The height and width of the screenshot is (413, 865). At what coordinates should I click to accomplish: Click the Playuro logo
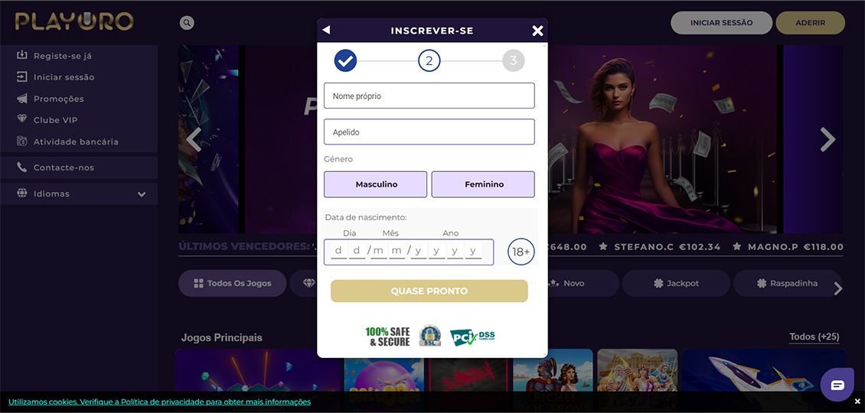[74, 21]
